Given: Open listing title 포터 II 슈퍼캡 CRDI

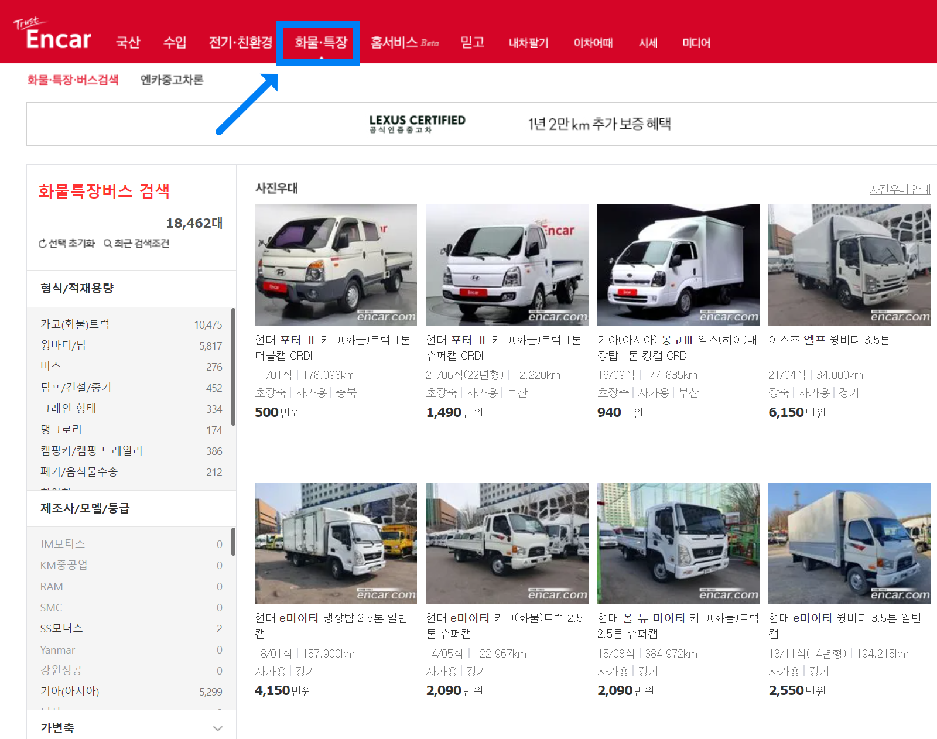Looking at the screenshot, I should coord(504,348).
